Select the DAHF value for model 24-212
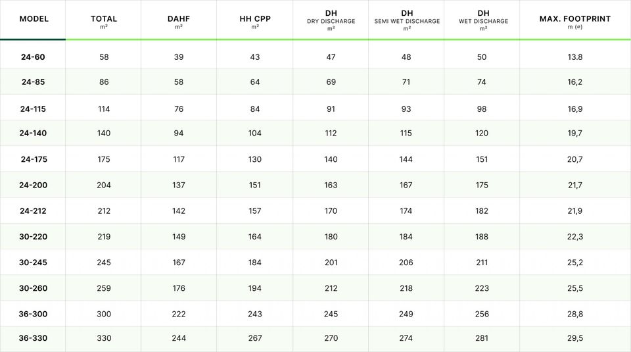This screenshot has height=352, width=631. point(179,211)
